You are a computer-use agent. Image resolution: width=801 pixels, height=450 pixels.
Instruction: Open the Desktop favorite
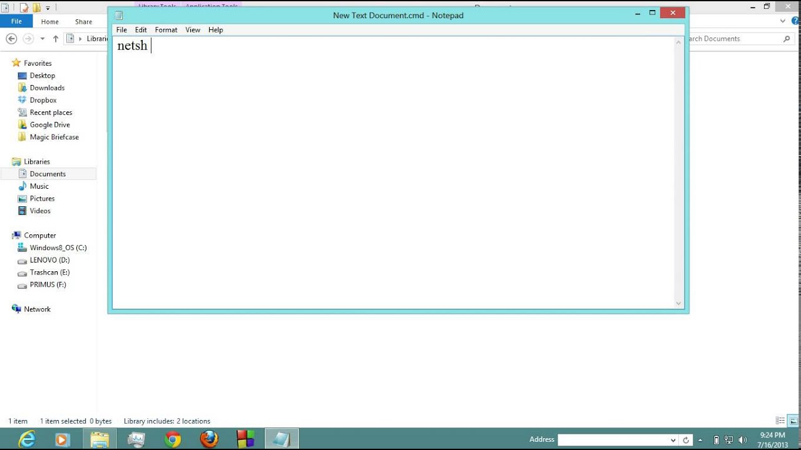pos(42,76)
